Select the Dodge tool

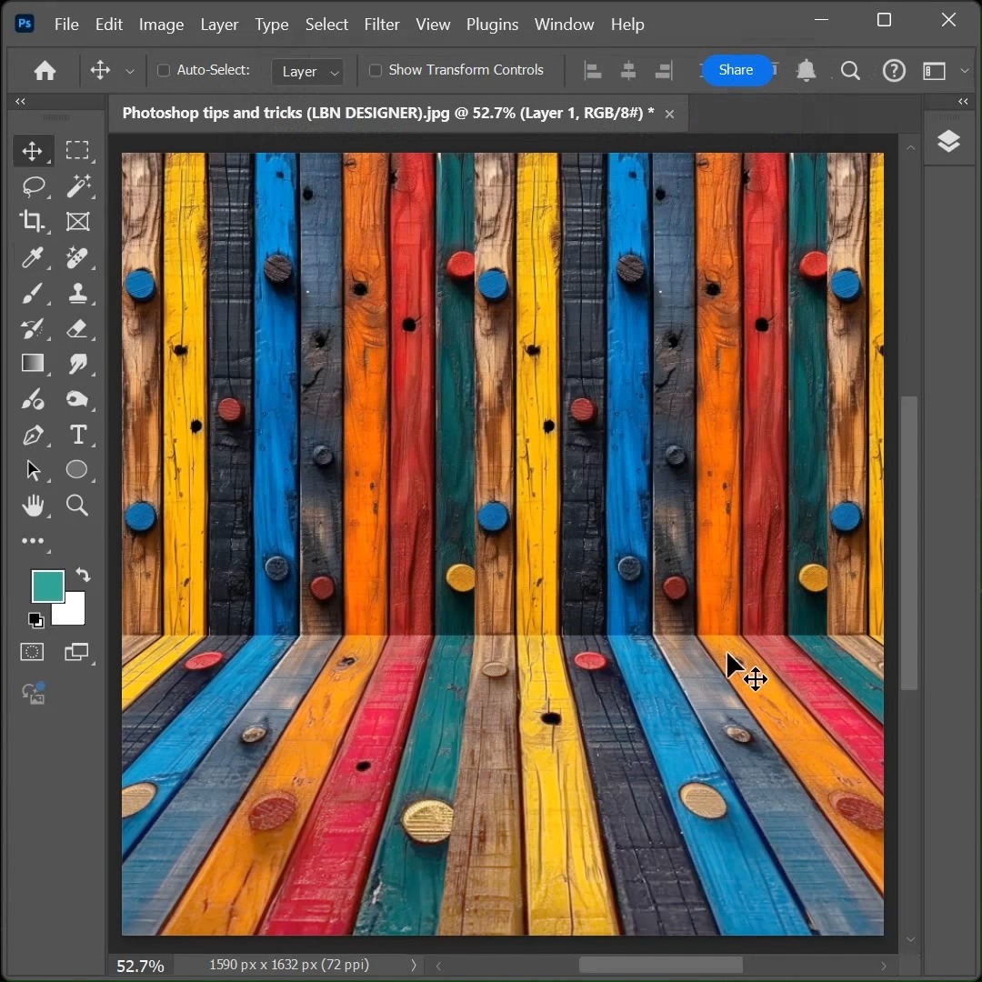click(x=33, y=399)
